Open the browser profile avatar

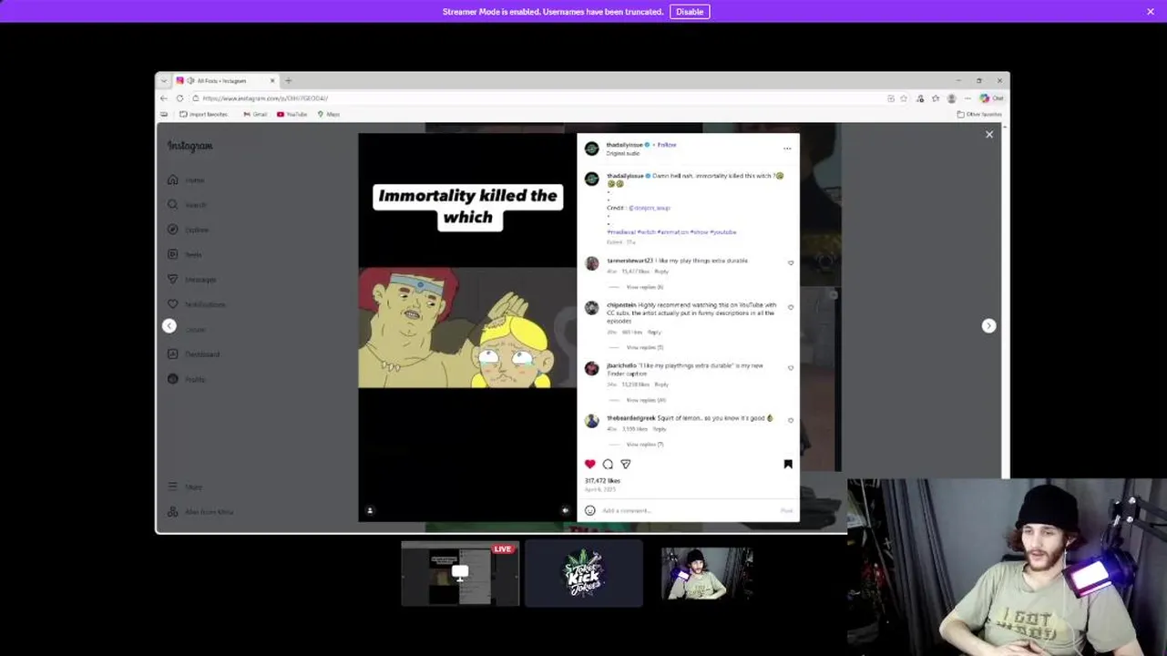click(x=952, y=98)
